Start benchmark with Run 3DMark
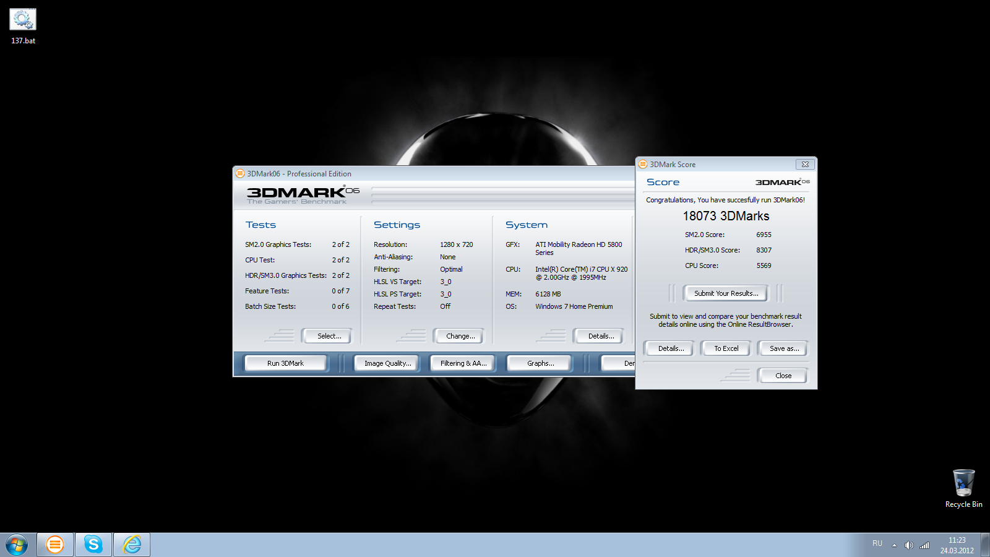 tap(286, 363)
